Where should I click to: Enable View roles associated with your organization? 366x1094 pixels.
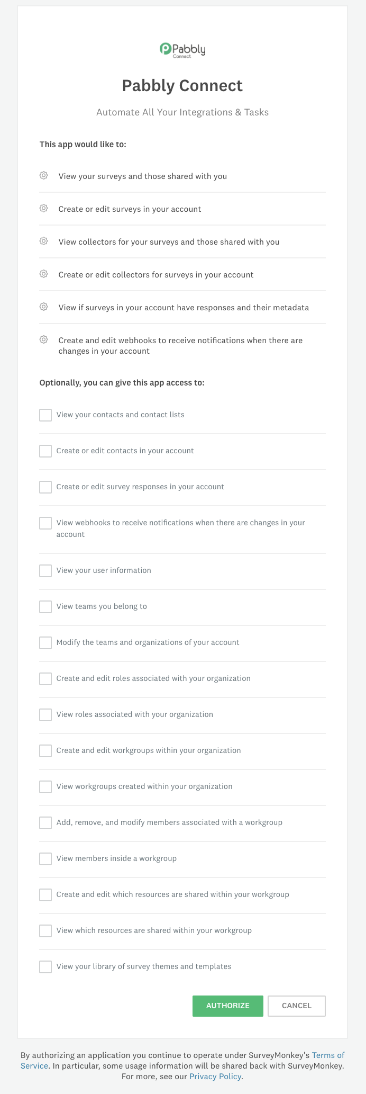click(x=45, y=714)
